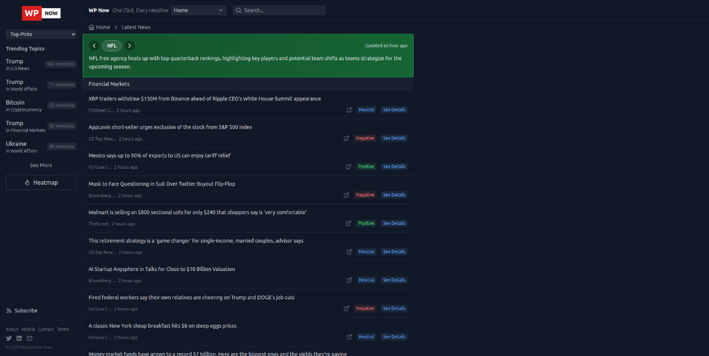See Details for AI Startup Anysphere article
This screenshot has width=709, height=356.
(394, 280)
